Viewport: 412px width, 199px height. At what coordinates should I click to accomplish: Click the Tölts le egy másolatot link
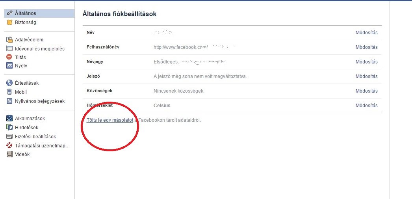click(x=110, y=120)
